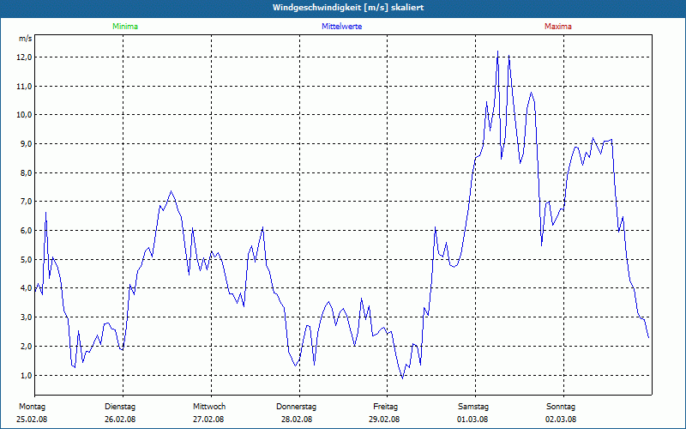Viewport: 686px width, 429px height.
Task: Click the date 27.02.08
Action: tap(208, 420)
